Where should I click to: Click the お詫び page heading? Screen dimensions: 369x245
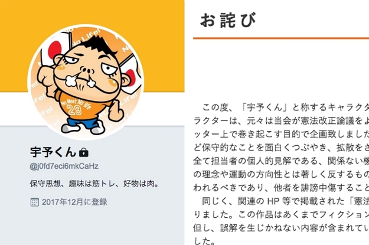228,20
